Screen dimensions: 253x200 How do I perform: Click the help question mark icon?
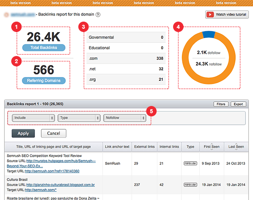tap(98, 15)
